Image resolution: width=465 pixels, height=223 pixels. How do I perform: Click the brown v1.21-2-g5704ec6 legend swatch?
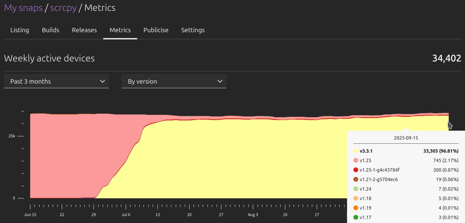[356, 179]
